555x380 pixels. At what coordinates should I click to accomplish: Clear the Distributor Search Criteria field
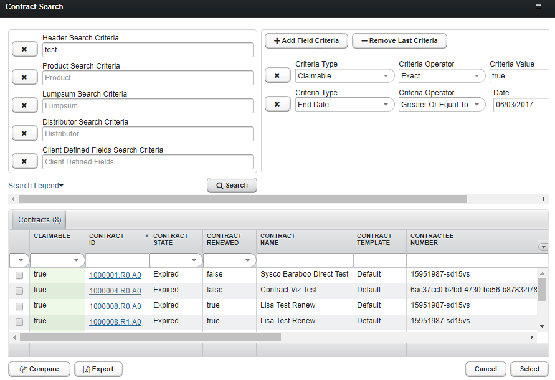(24, 134)
